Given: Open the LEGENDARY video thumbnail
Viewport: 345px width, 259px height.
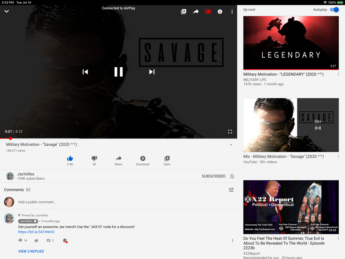Looking at the screenshot, I should pyautogui.click(x=291, y=43).
